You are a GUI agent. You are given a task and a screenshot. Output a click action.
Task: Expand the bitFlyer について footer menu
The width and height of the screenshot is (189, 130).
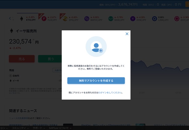pyautogui.click(x=60, y=128)
